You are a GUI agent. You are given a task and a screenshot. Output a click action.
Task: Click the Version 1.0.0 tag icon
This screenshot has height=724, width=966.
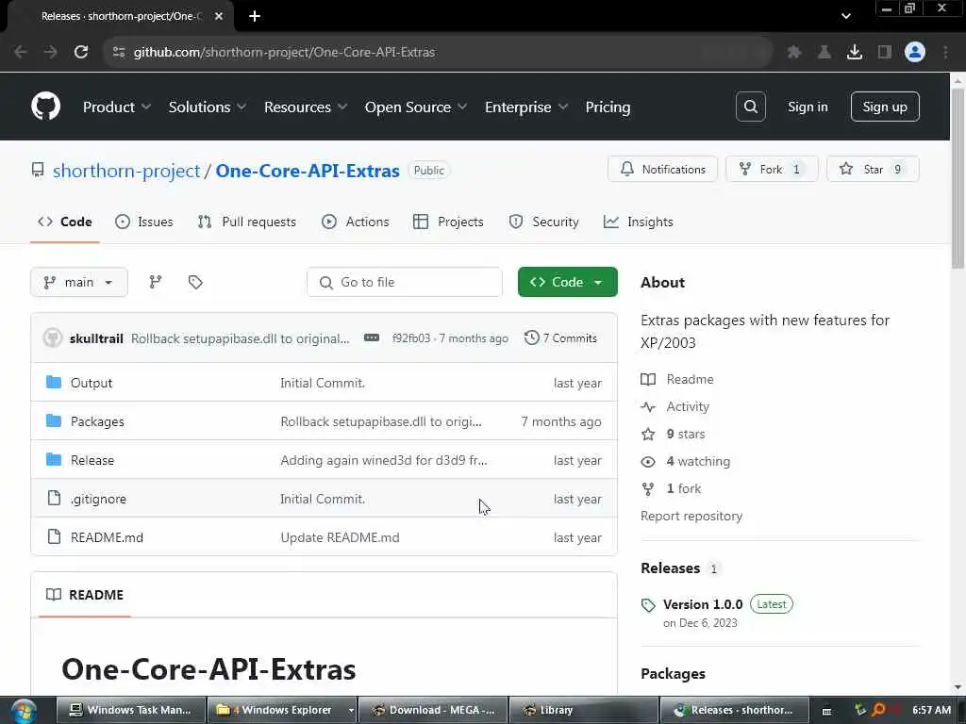tap(648, 605)
